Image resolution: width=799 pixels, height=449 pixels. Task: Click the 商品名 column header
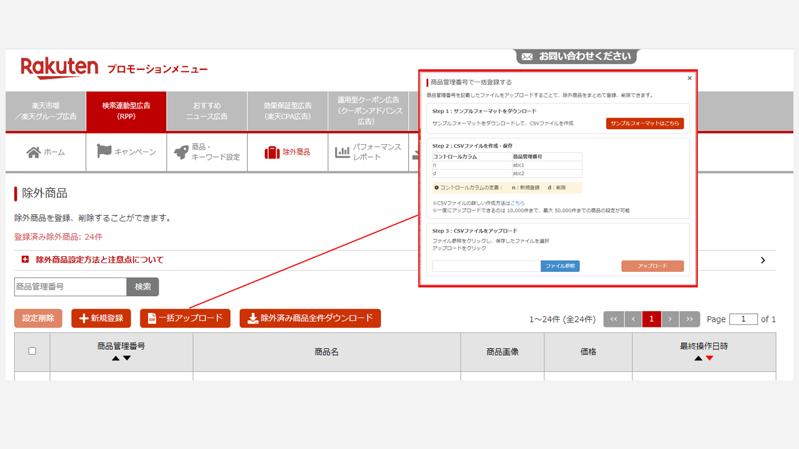pos(326,352)
